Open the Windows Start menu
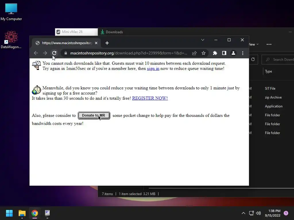Image resolution: width=294 pixels, height=220 pixels. coord(9,213)
